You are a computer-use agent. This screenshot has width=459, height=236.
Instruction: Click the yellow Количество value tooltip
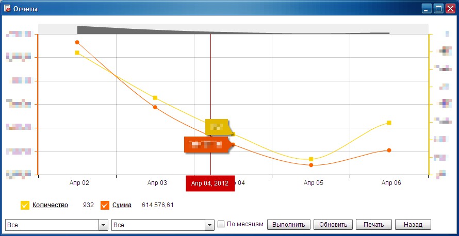click(x=218, y=127)
